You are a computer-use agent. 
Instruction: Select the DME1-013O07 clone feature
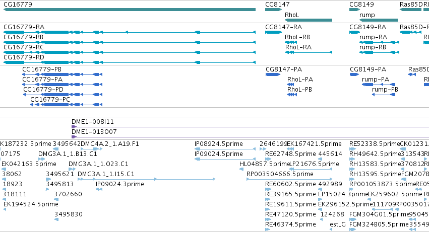250,137
